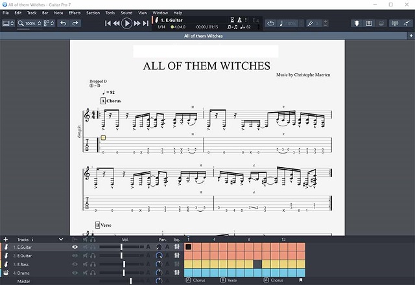Screen dimensions: 415x285
Task: Enable the metronome icon
Action: click(x=239, y=20)
